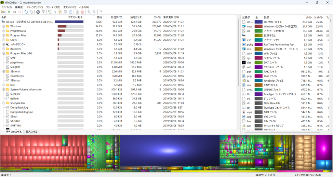This screenshot has height=177, width=333.
Task: Switch to the 最大ファイル tab
Action: click(32, 132)
